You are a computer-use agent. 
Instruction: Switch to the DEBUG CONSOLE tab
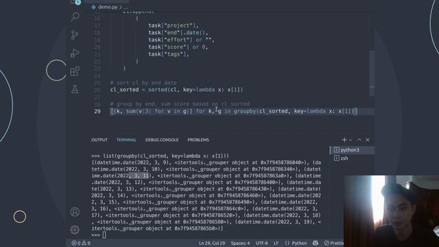pos(162,140)
